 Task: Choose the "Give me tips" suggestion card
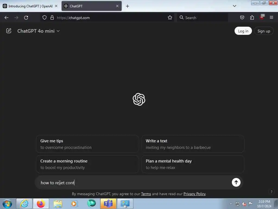click(x=87, y=144)
